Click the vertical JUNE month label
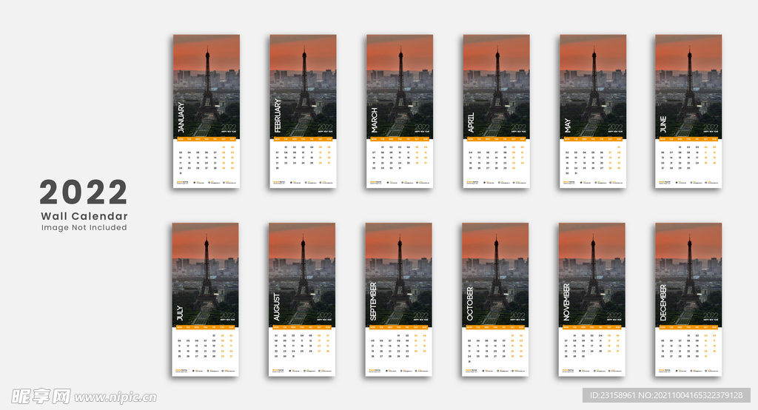Screen dimensions: 758x410 coord(663,124)
